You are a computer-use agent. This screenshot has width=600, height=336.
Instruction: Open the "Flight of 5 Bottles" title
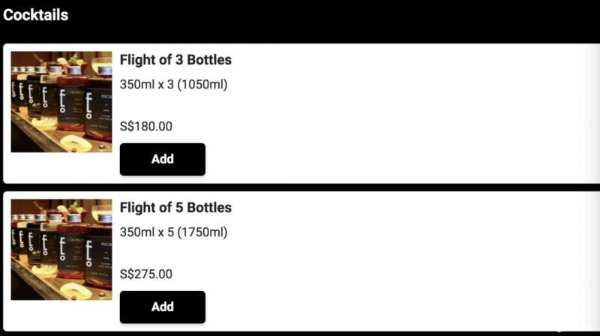[x=175, y=208]
